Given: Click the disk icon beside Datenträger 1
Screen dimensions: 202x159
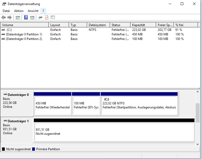Looking at the screenshot, I should point(5,121).
